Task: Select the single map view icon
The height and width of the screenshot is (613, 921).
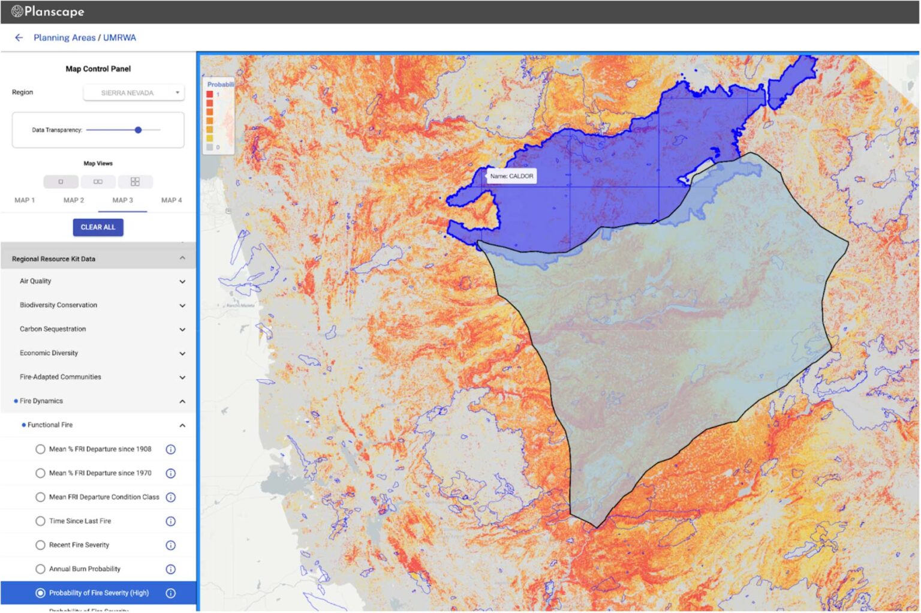Action: [60, 181]
